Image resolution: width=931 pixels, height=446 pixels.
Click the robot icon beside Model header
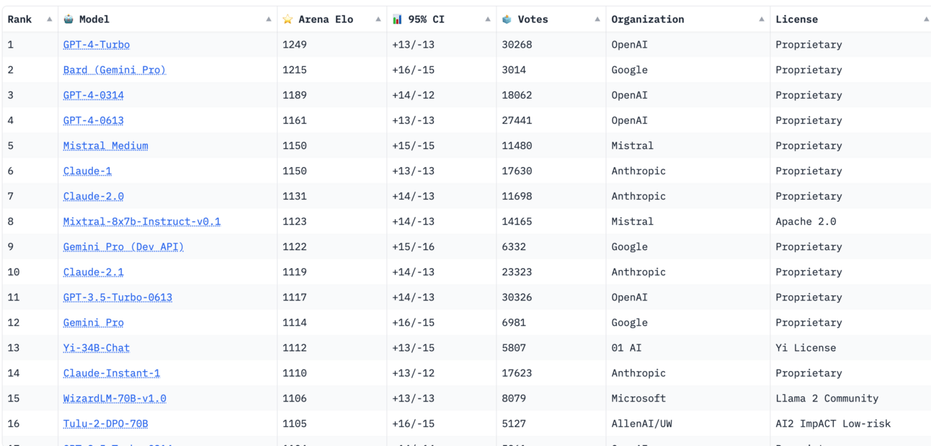pos(68,19)
